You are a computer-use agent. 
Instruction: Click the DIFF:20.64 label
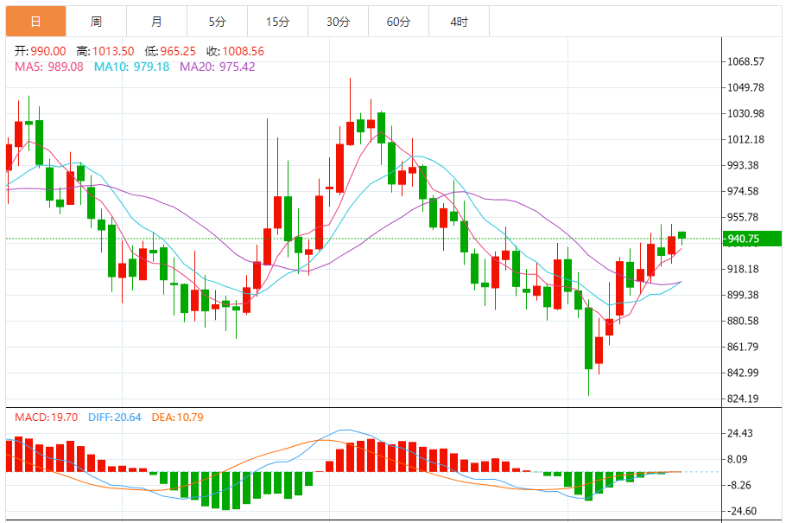(x=115, y=418)
